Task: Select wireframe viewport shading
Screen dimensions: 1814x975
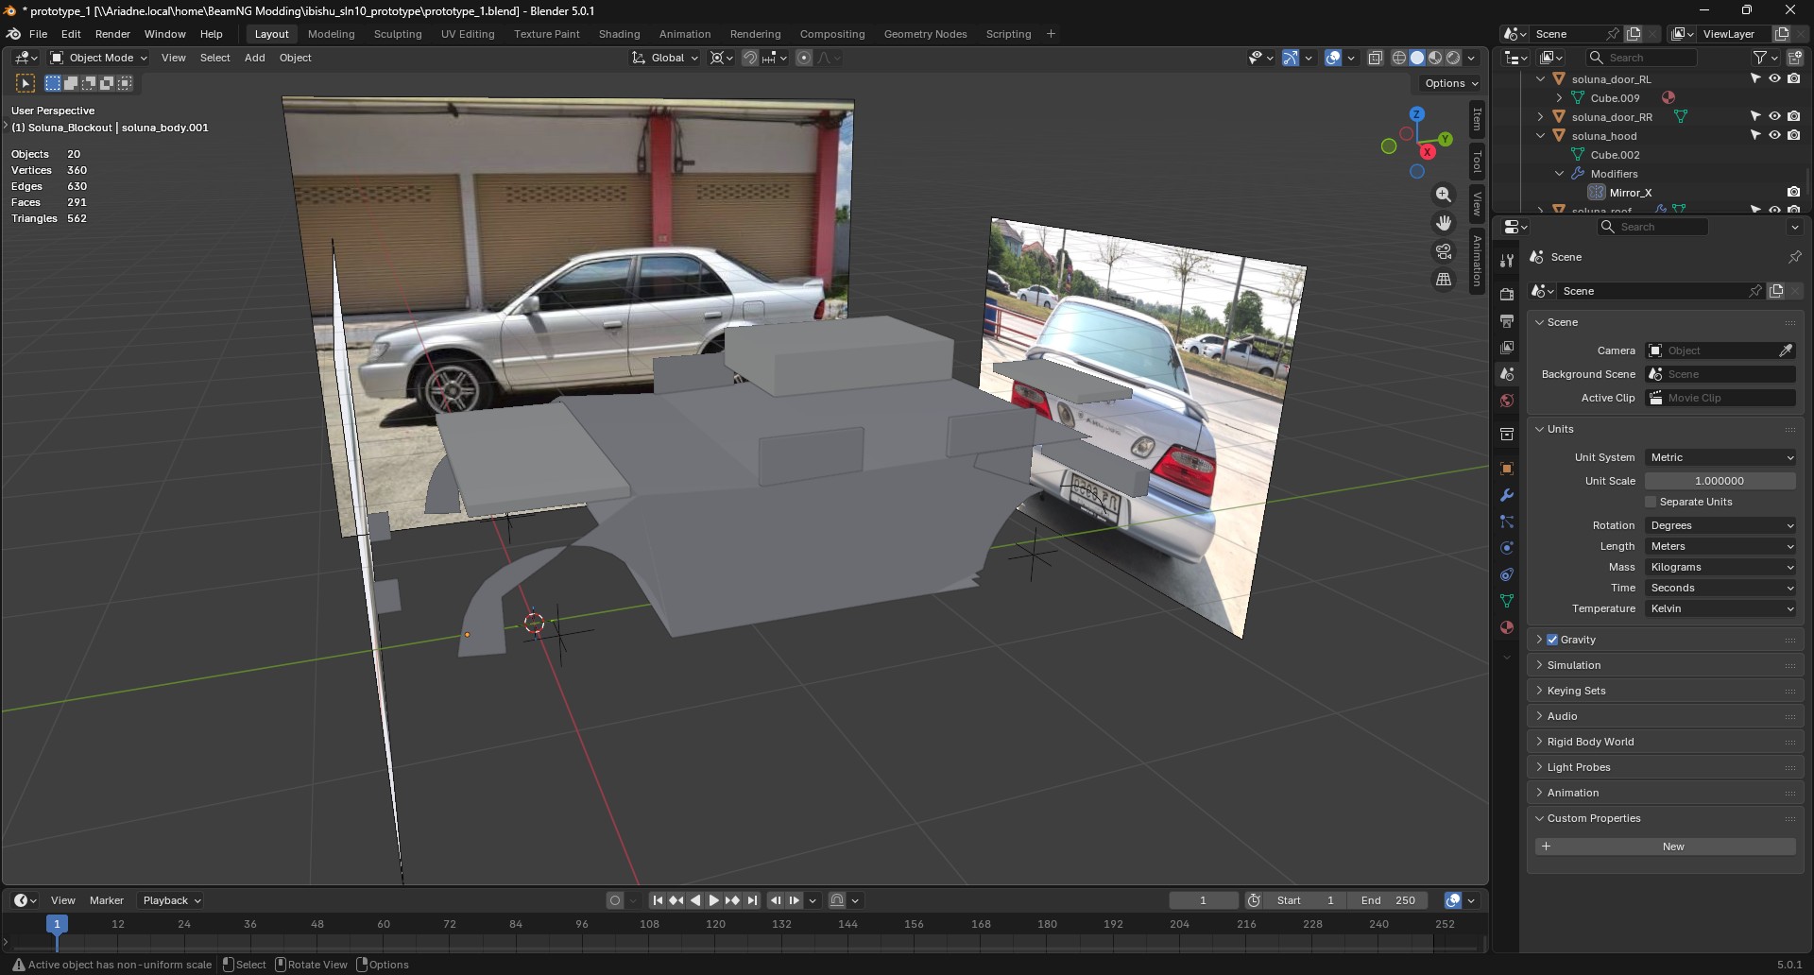Action: [1399, 58]
